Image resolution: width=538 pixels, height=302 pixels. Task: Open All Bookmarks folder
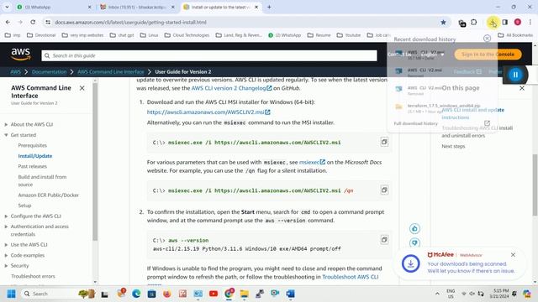[515, 35]
